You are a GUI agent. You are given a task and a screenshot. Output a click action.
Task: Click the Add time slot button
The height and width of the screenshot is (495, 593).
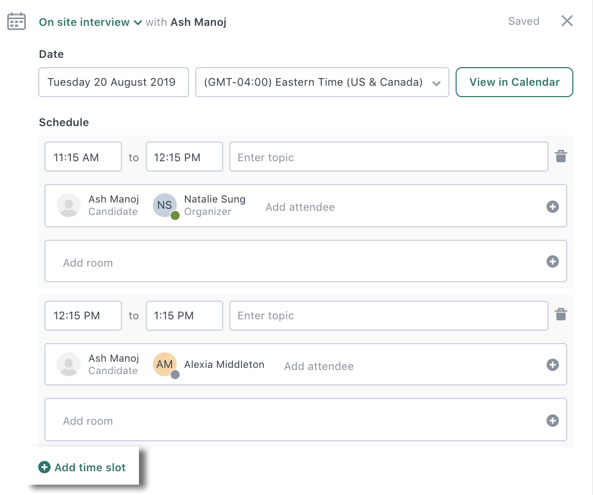coord(82,467)
